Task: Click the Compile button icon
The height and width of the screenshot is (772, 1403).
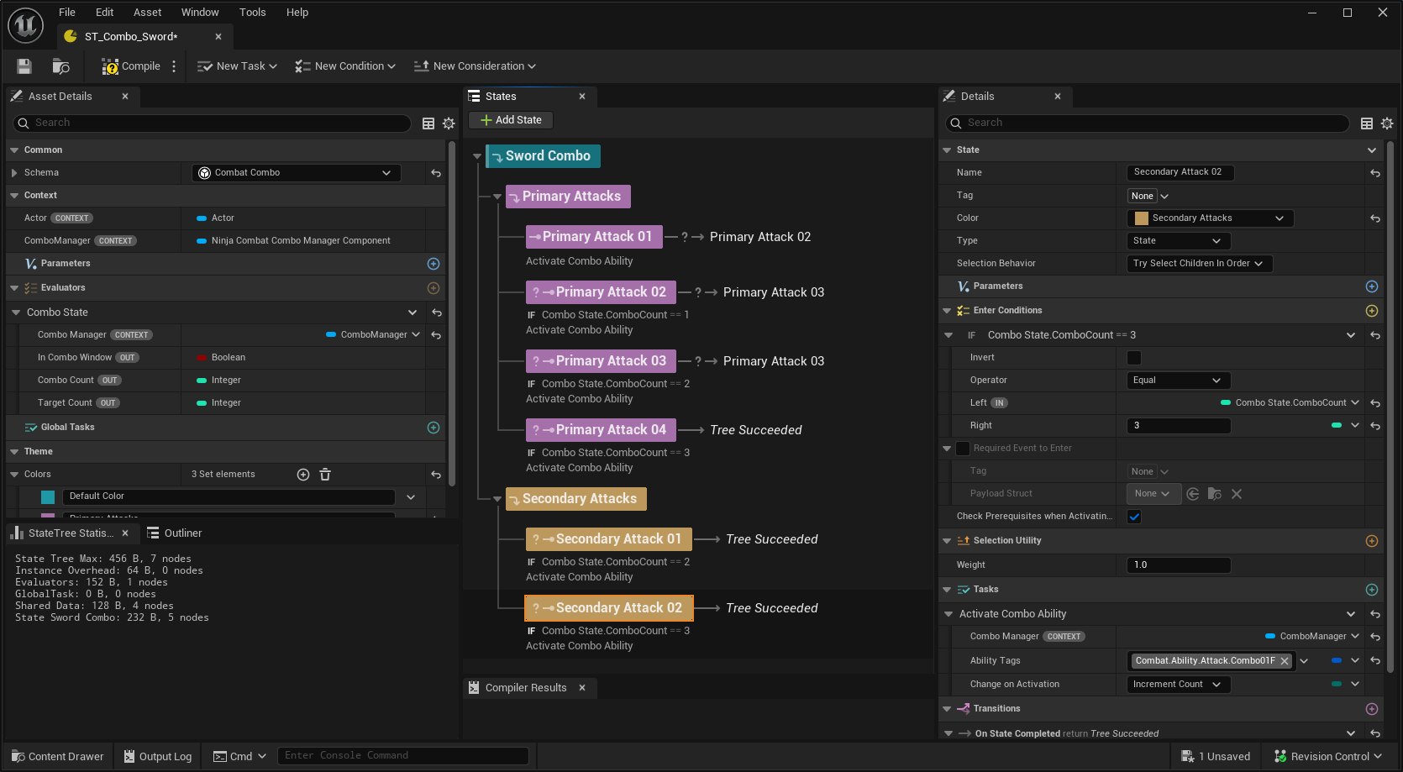Action: pos(110,66)
